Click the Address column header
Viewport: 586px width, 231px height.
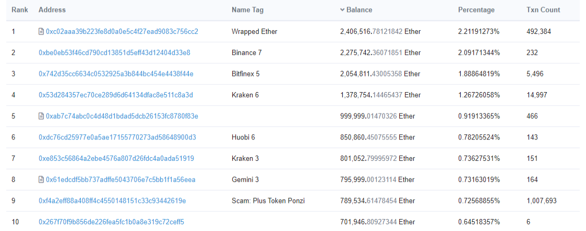click(52, 10)
